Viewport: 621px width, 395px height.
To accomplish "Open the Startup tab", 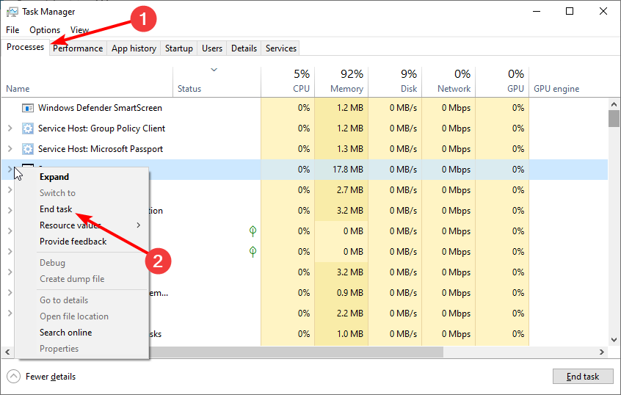I will 179,48.
